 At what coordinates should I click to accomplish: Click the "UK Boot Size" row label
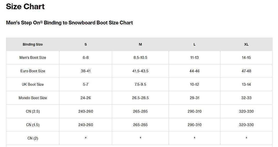(33, 84)
